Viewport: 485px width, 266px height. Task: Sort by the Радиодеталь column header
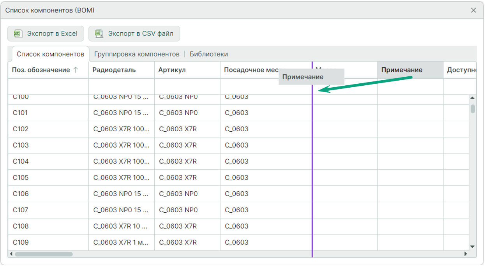(114, 70)
